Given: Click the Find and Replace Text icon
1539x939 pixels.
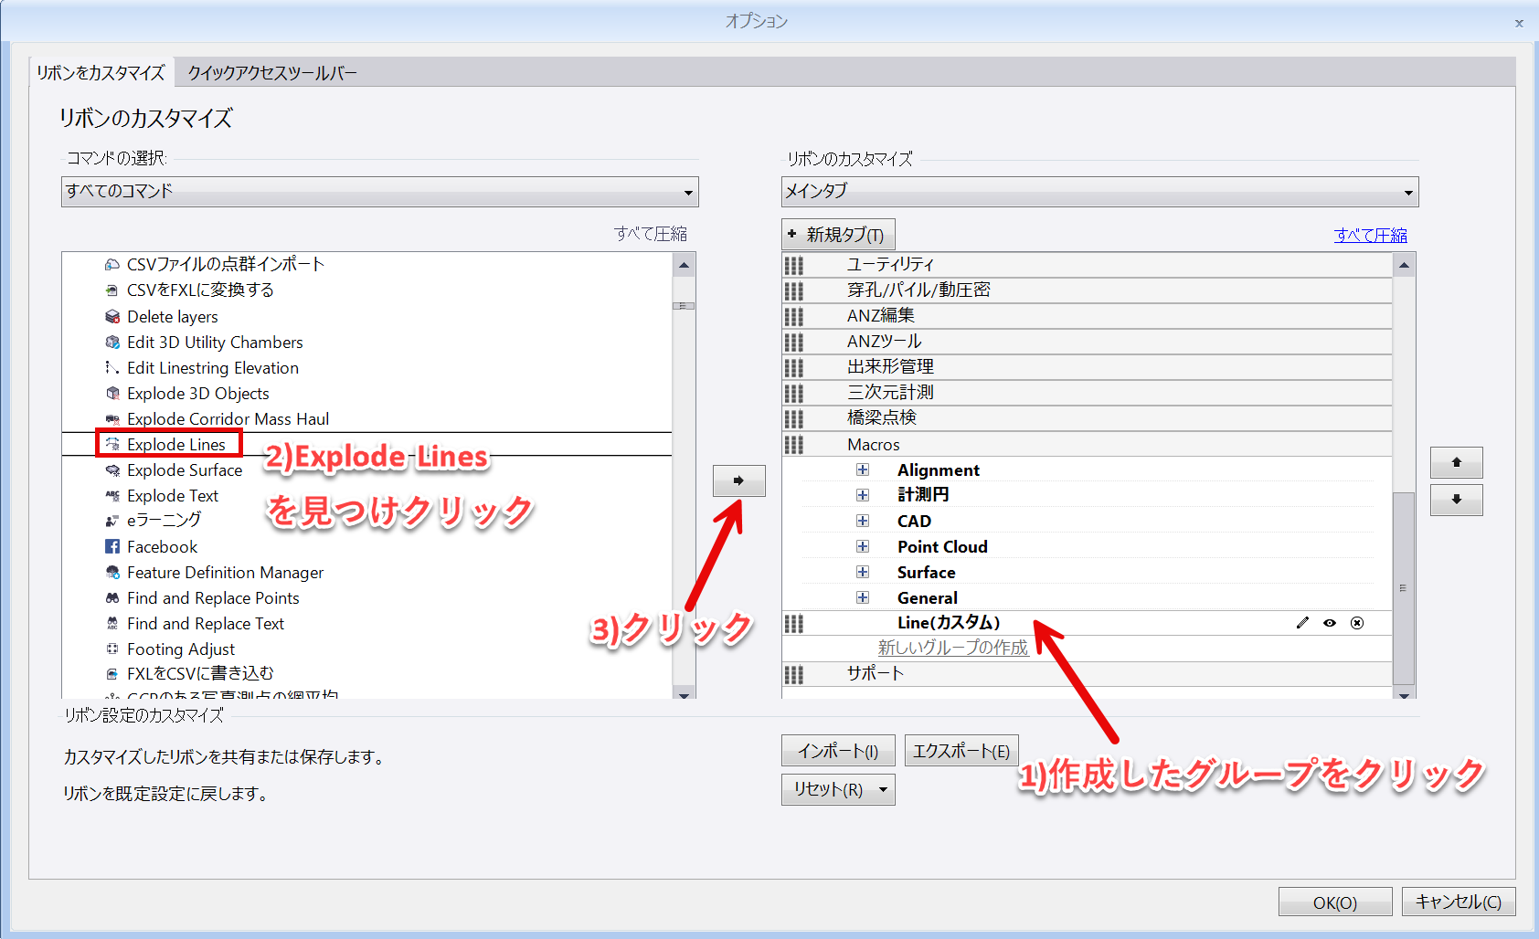Looking at the screenshot, I should (x=112, y=624).
